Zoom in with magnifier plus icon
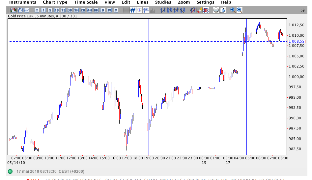The height and width of the screenshot is (180, 312). (233, 10)
